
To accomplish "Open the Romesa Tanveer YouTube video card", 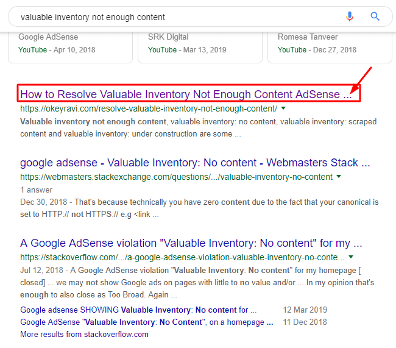I will [330, 47].
